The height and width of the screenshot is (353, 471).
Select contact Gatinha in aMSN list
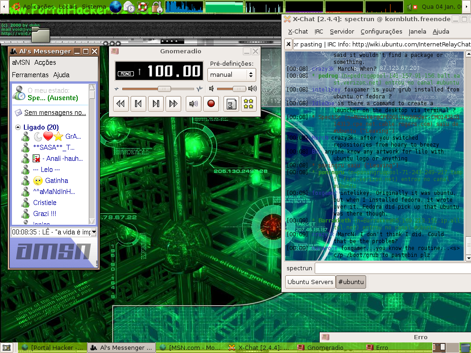(x=57, y=181)
